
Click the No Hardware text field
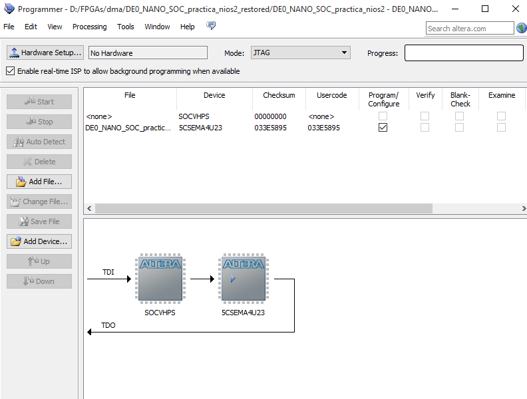point(148,53)
